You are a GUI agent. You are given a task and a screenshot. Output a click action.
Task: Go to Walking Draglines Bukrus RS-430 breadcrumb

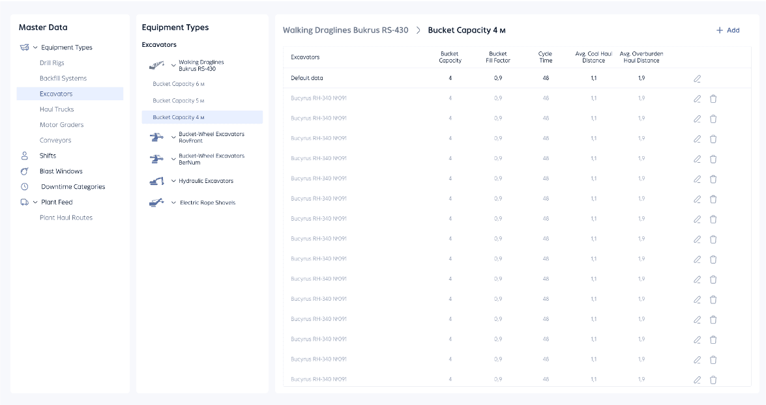click(x=346, y=31)
